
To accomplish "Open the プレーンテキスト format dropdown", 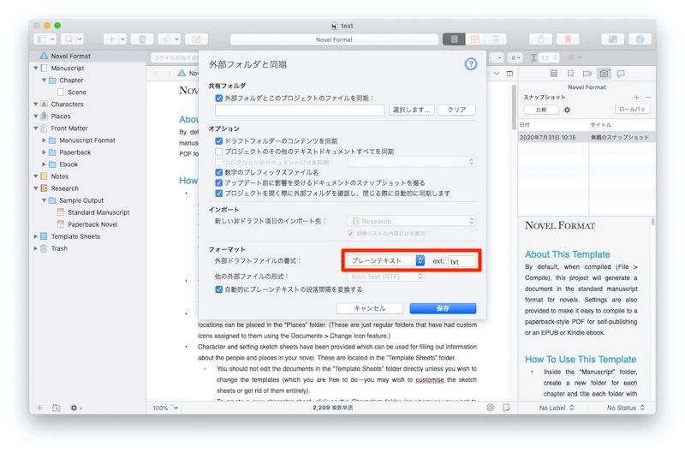I will 386,261.
